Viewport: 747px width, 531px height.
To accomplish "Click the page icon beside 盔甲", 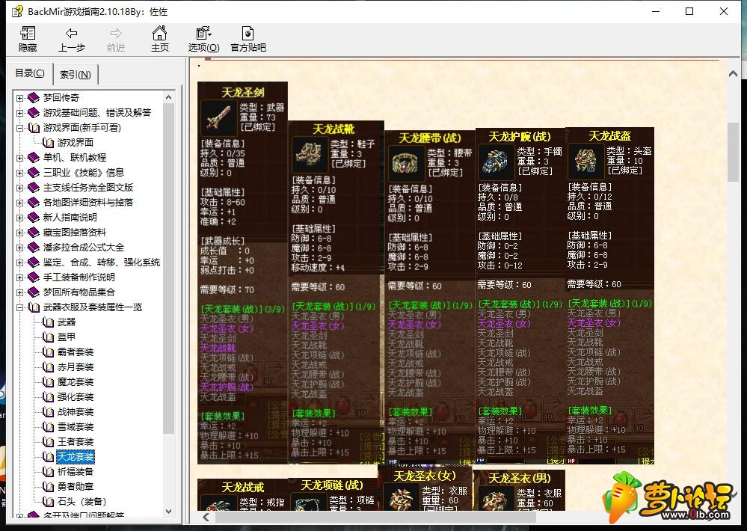I will pos(48,337).
